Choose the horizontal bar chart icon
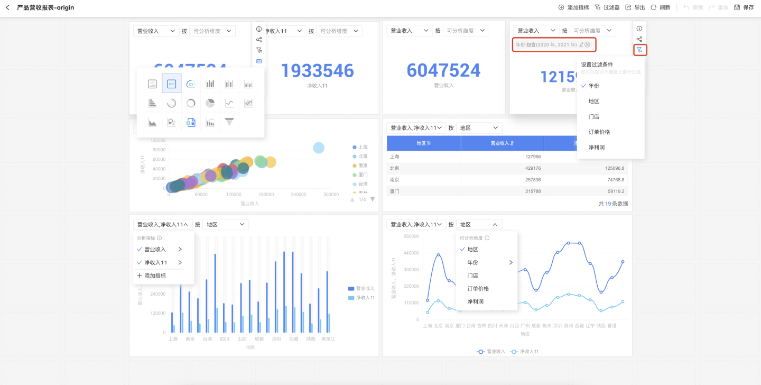This screenshot has width=761, height=385. tap(152, 103)
